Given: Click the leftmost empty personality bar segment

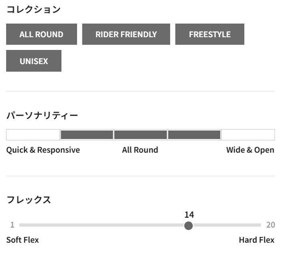Looking at the screenshot, I should (x=33, y=135).
